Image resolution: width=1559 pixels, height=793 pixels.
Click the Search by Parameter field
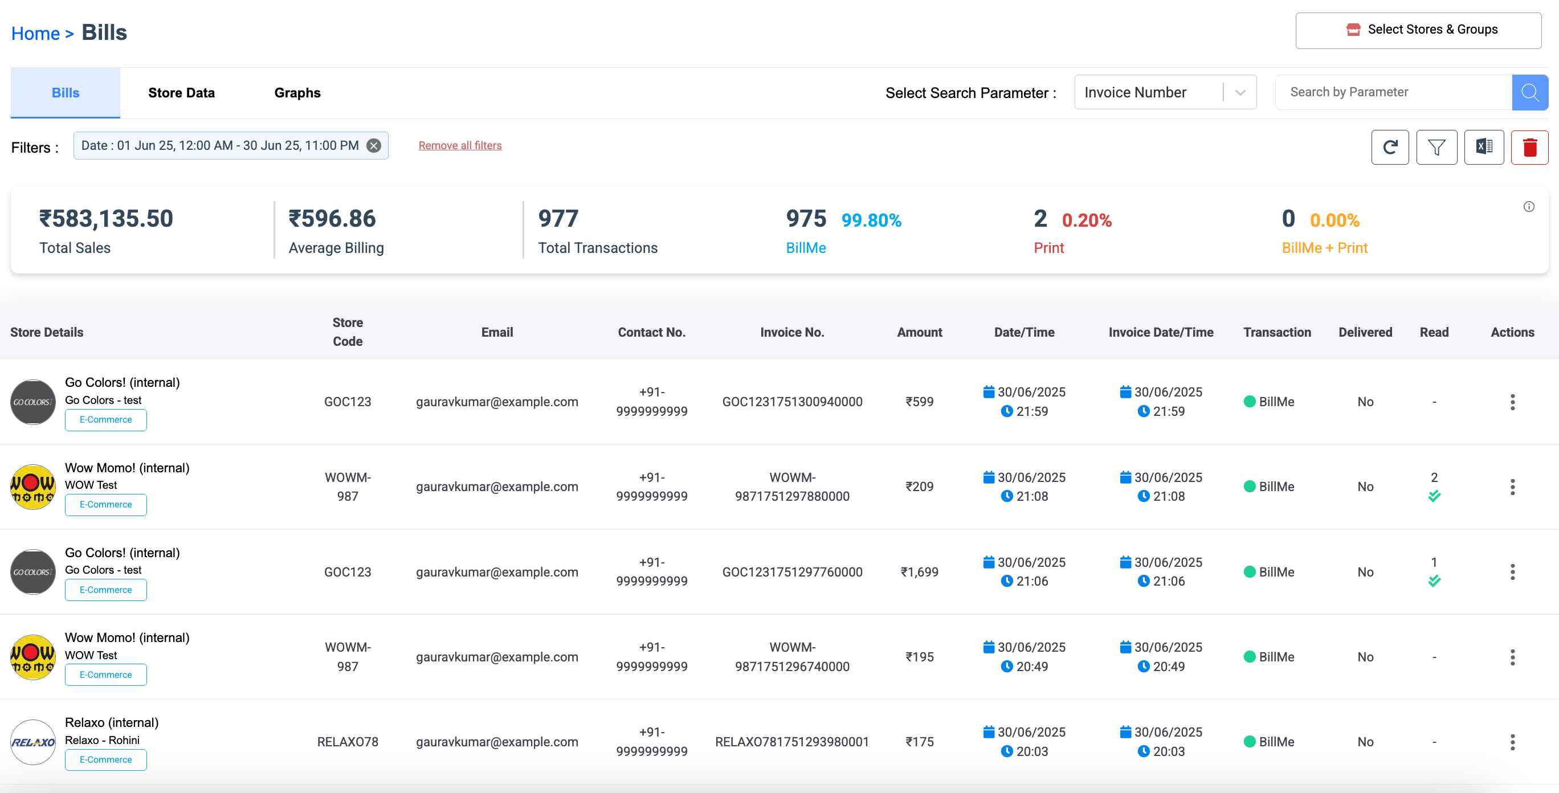(x=1393, y=92)
